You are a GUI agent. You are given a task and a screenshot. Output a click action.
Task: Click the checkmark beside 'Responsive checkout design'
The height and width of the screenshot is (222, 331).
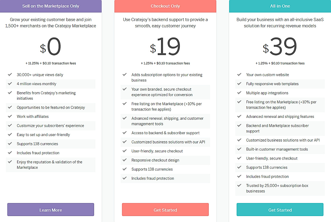[125, 160]
